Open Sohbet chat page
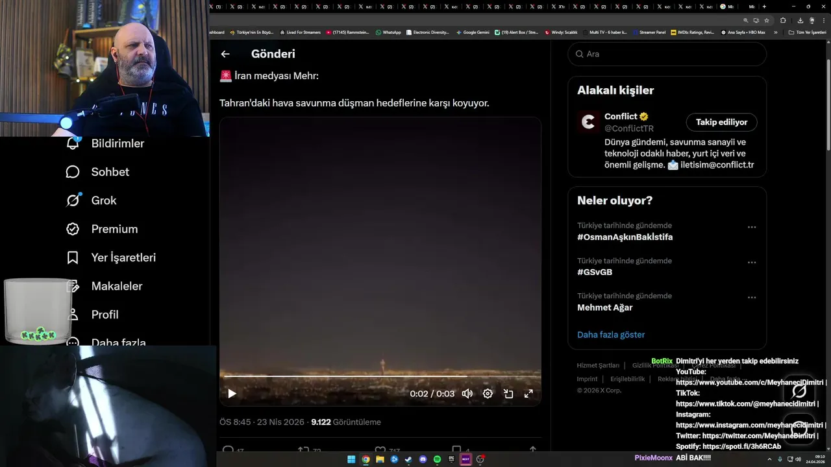Image resolution: width=831 pixels, height=467 pixels. [x=97, y=172]
